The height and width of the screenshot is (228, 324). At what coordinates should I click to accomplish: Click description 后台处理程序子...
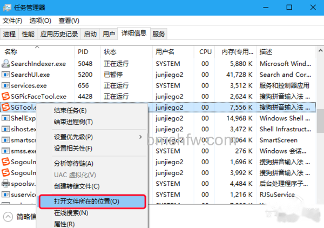pyautogui.click(x=283, y=184)
